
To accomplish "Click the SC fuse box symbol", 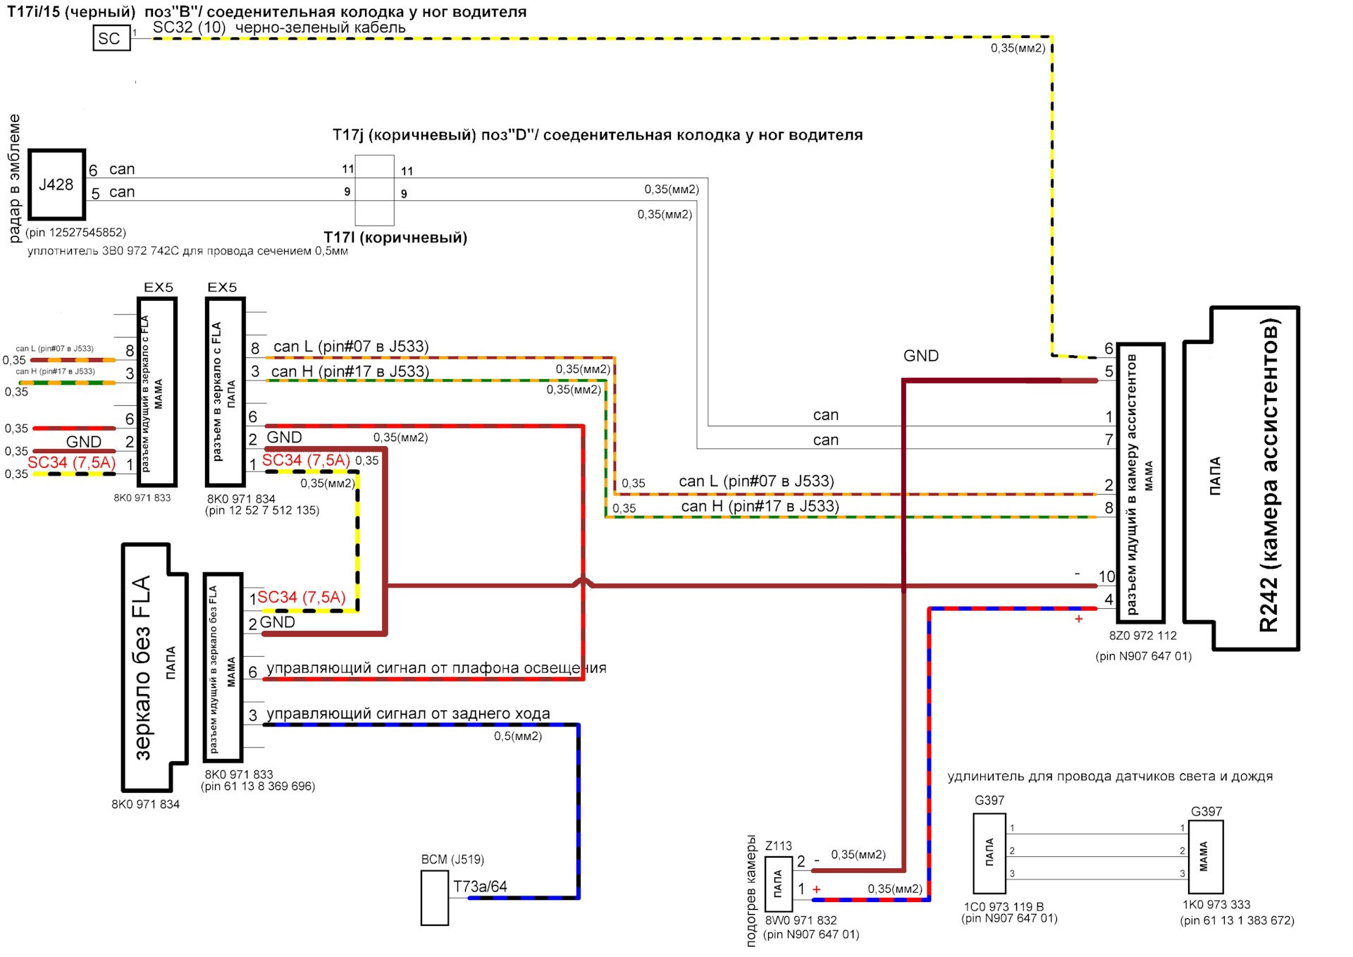I will (111, 38).
